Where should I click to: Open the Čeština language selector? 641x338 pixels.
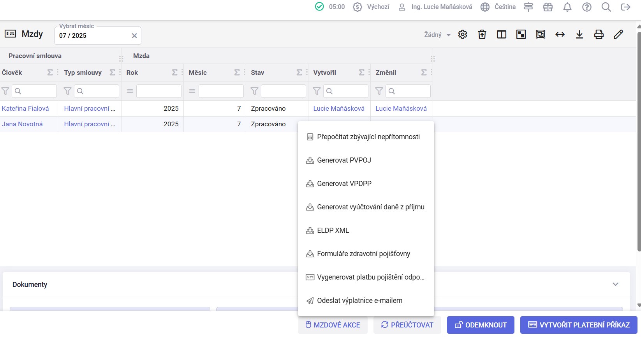coord(498,7)
